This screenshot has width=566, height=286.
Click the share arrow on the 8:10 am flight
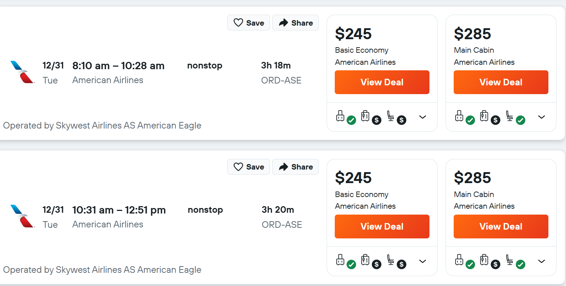[x=283, y=23]
